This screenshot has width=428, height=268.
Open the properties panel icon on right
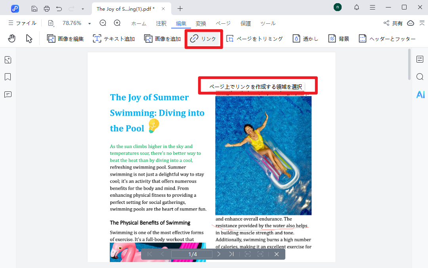(x=420, y=59)
